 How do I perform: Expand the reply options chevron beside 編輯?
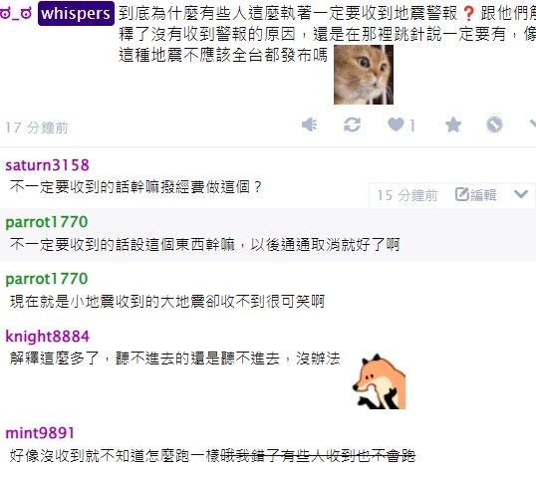coord(521,194)
